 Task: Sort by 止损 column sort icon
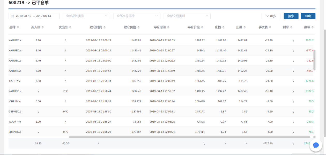pos(223,27)
